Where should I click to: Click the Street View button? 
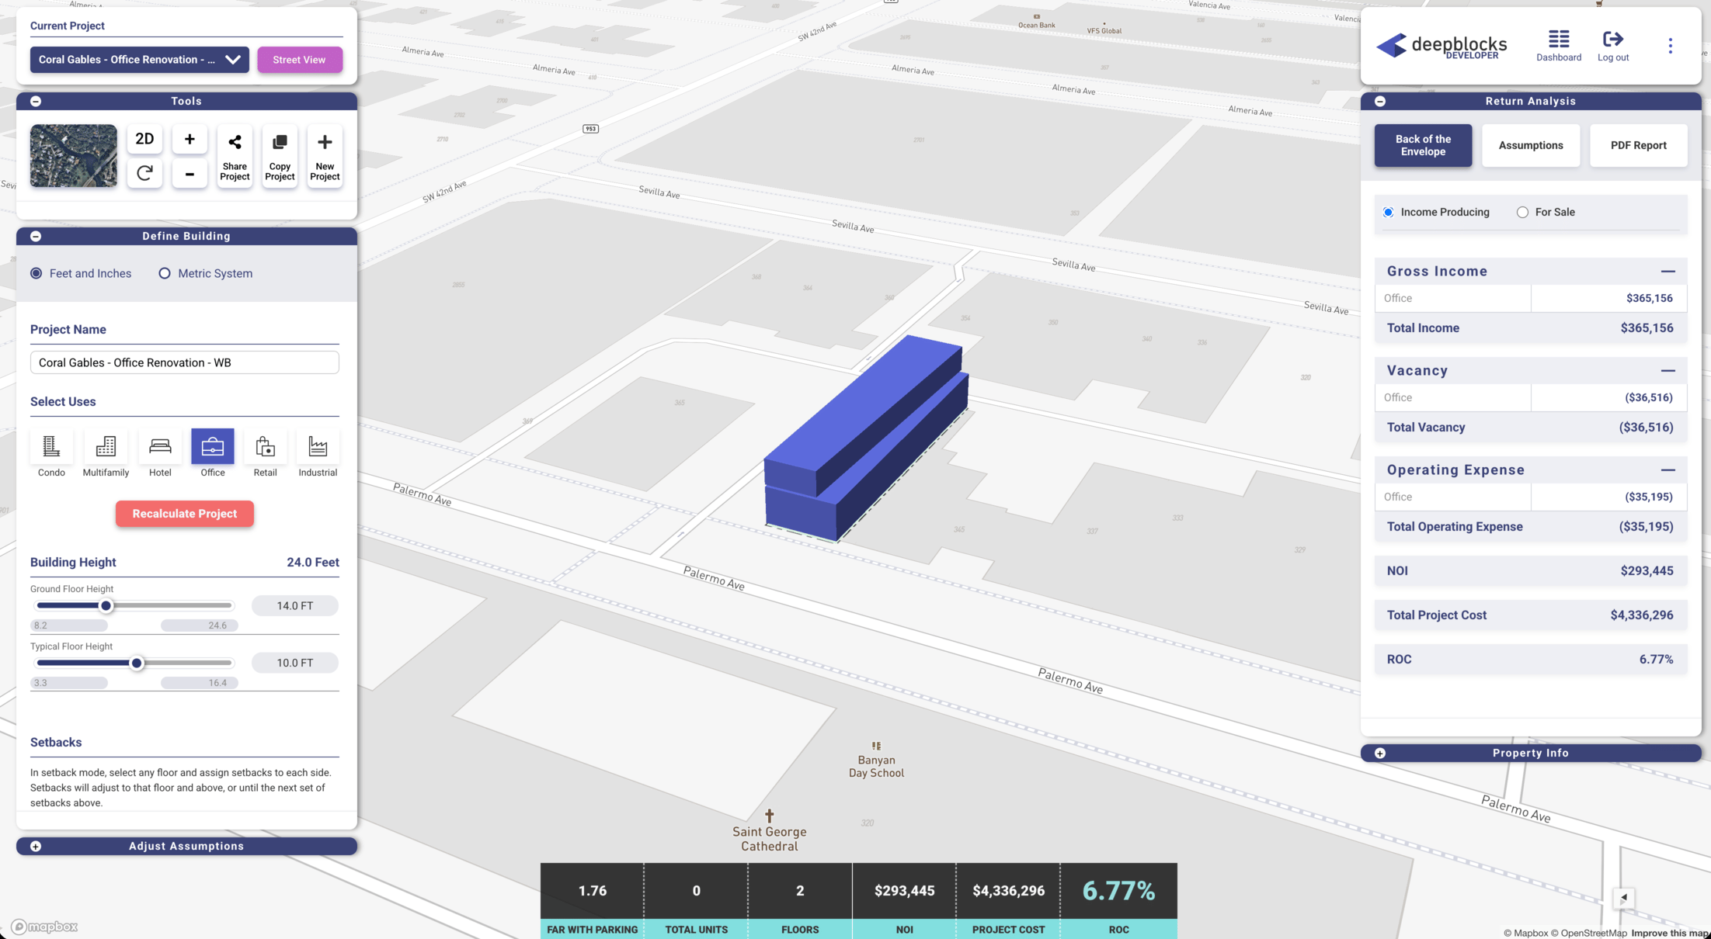pos(300,60)
